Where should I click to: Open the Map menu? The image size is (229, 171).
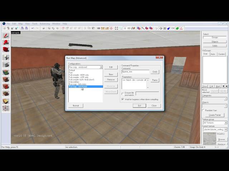tap(20, 24)
